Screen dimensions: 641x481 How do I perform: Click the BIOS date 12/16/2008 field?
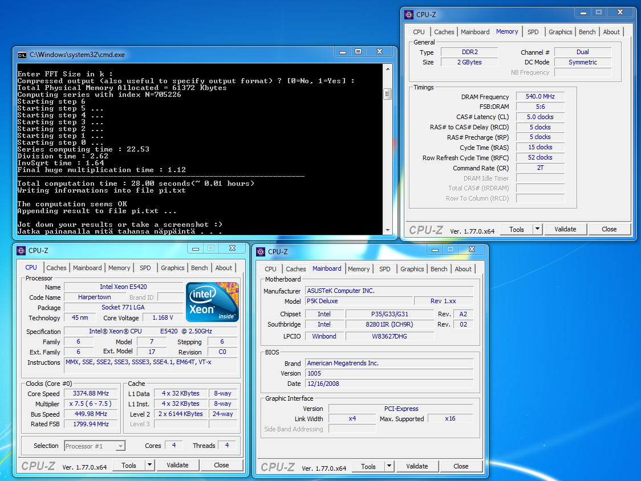click(x=389, y=384)
